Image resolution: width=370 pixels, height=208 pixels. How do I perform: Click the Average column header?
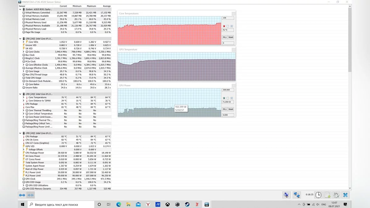106,6
